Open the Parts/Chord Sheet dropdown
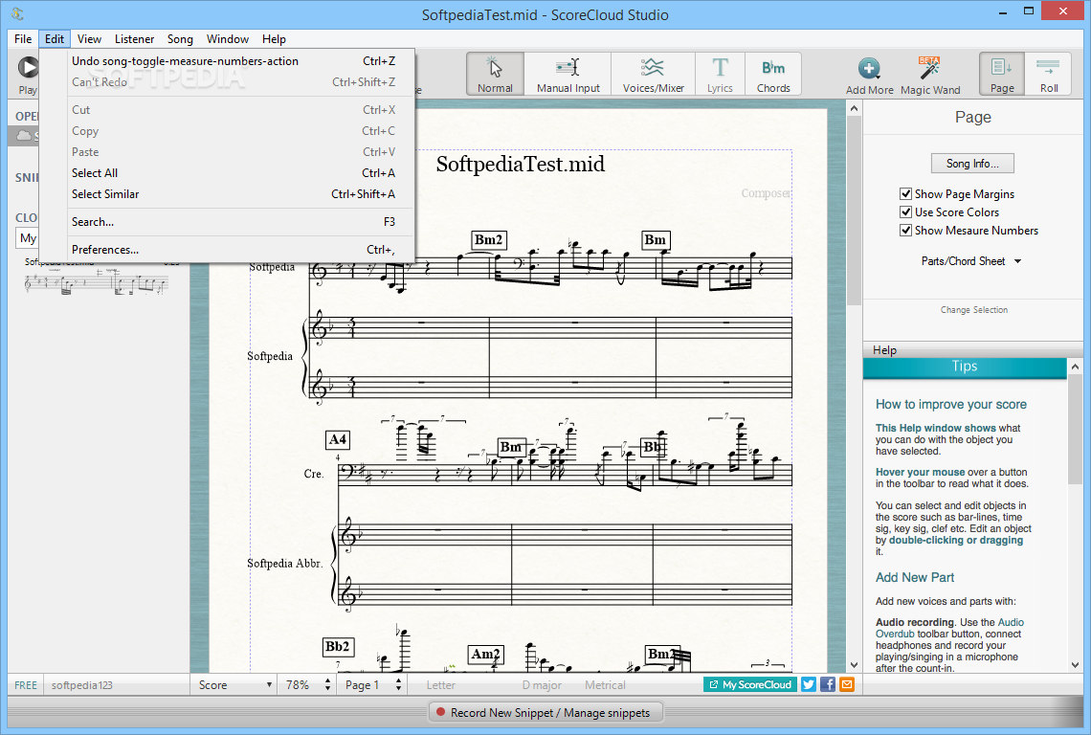This screenshot has height=735, width=1091. 971,261
